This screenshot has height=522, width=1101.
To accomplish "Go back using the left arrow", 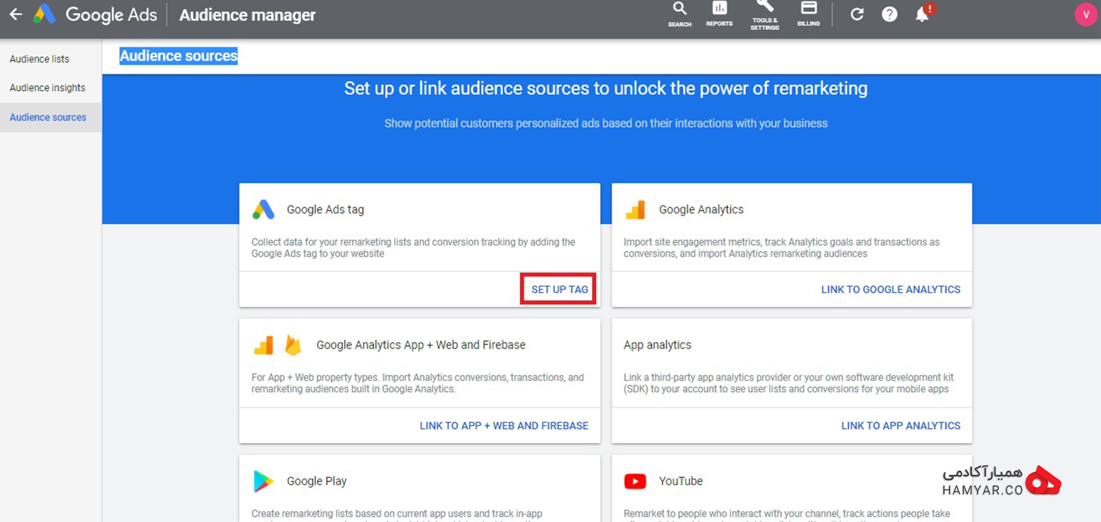I will [16, 14].
